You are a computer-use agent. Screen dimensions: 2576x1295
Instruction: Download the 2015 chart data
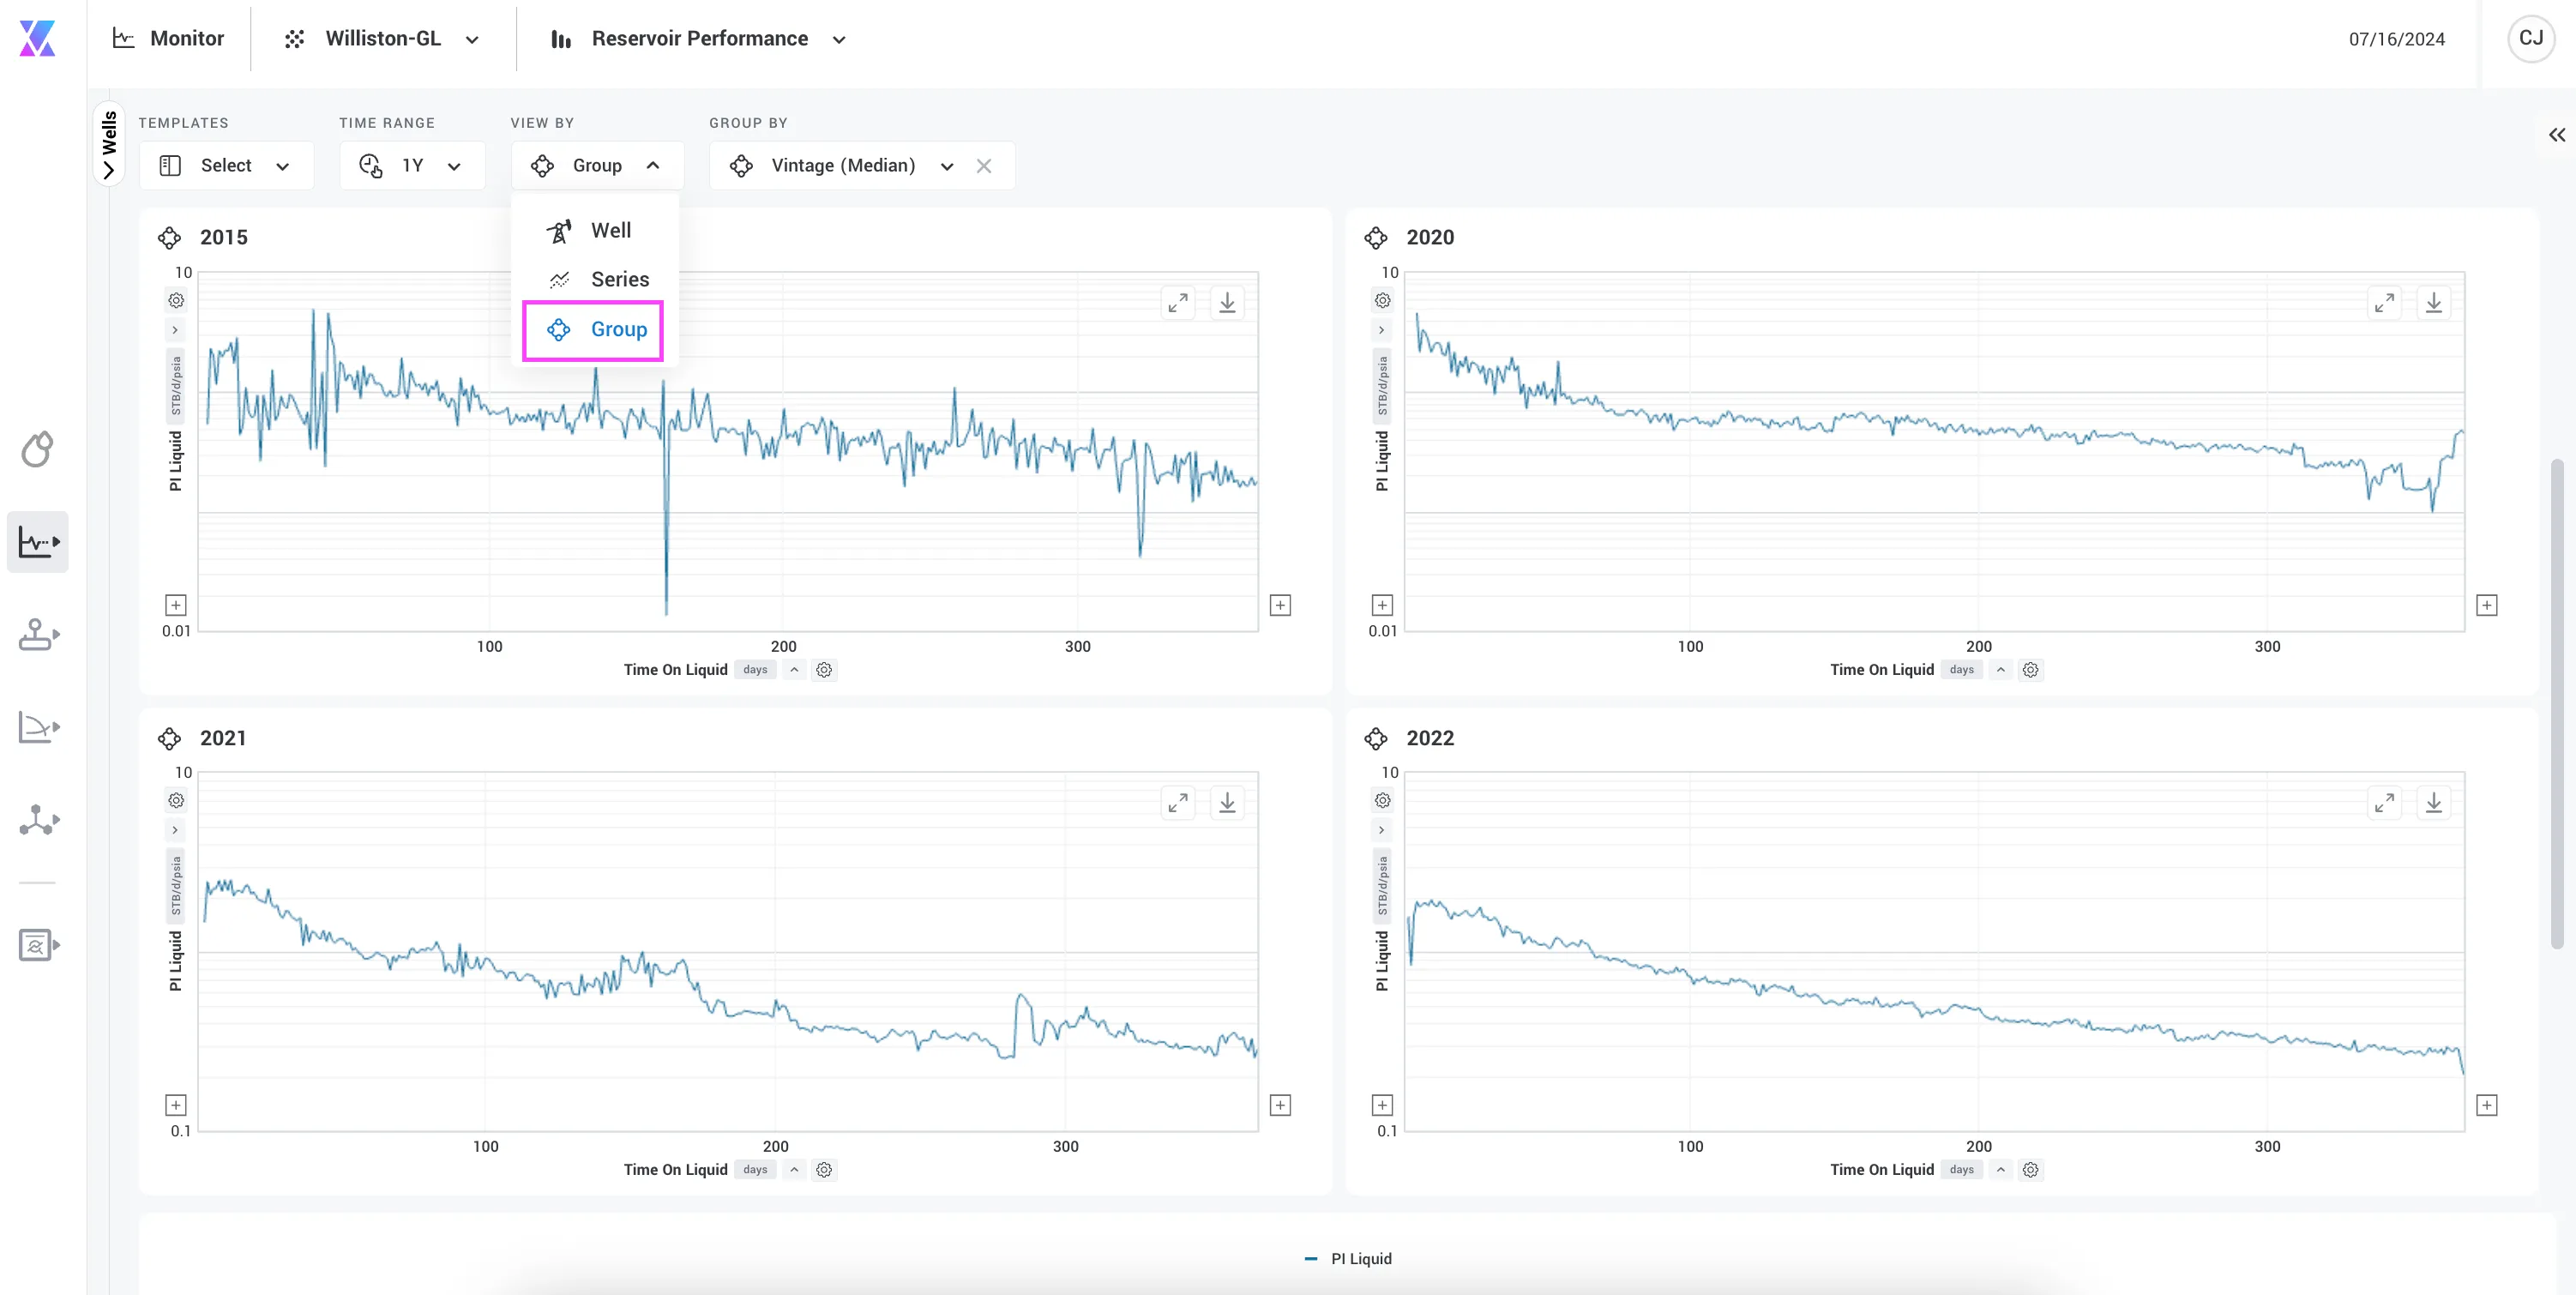1227,302
